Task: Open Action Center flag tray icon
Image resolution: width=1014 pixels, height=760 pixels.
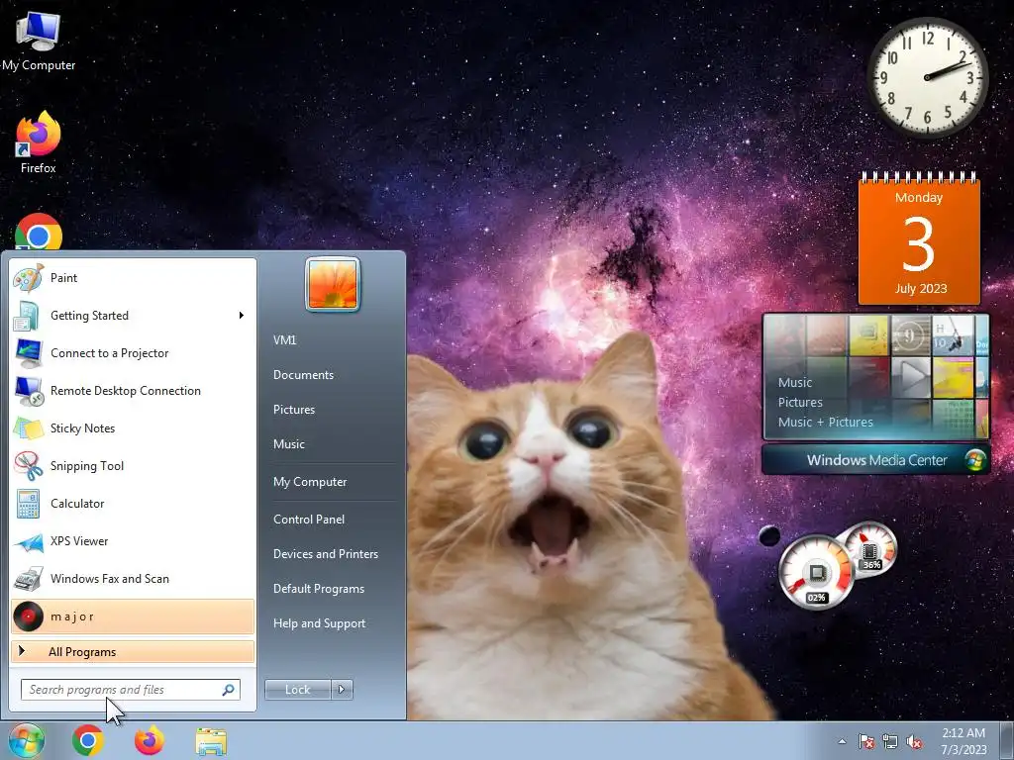Action: (866, 741)
